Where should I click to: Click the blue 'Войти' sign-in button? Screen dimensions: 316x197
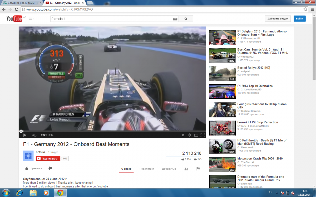pos(299,19)
